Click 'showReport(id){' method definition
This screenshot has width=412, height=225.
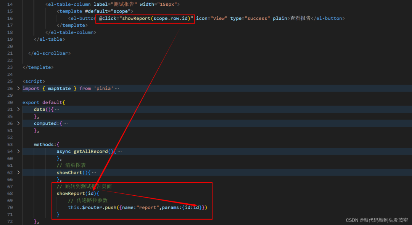[x=78, y=193]
